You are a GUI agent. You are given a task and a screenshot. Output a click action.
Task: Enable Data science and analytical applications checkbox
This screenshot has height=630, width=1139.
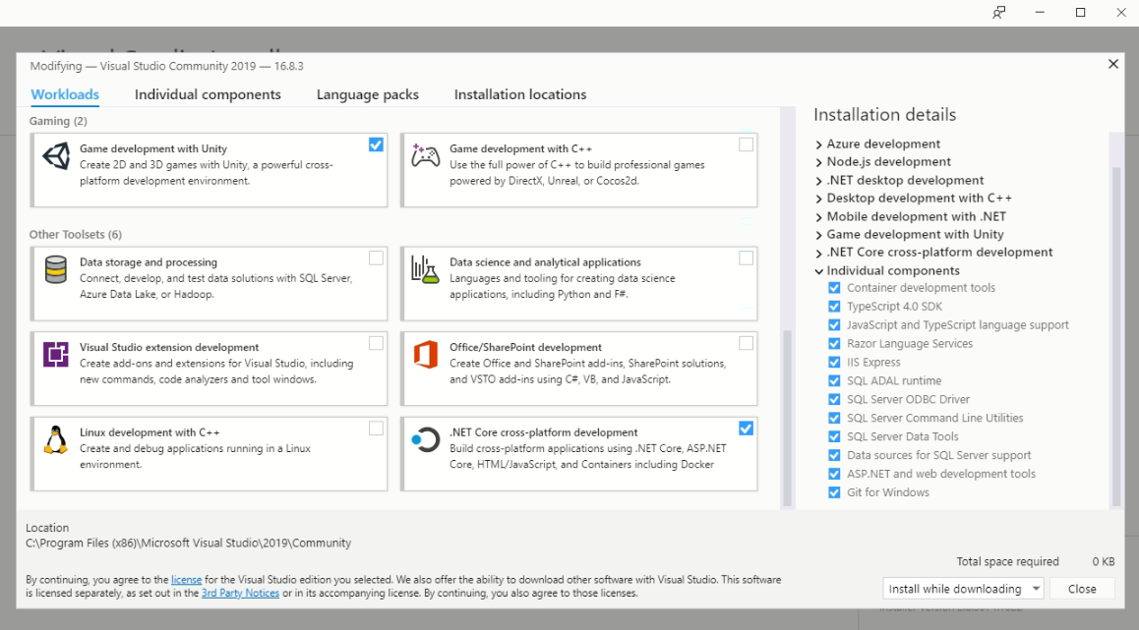tap(746, 258)
